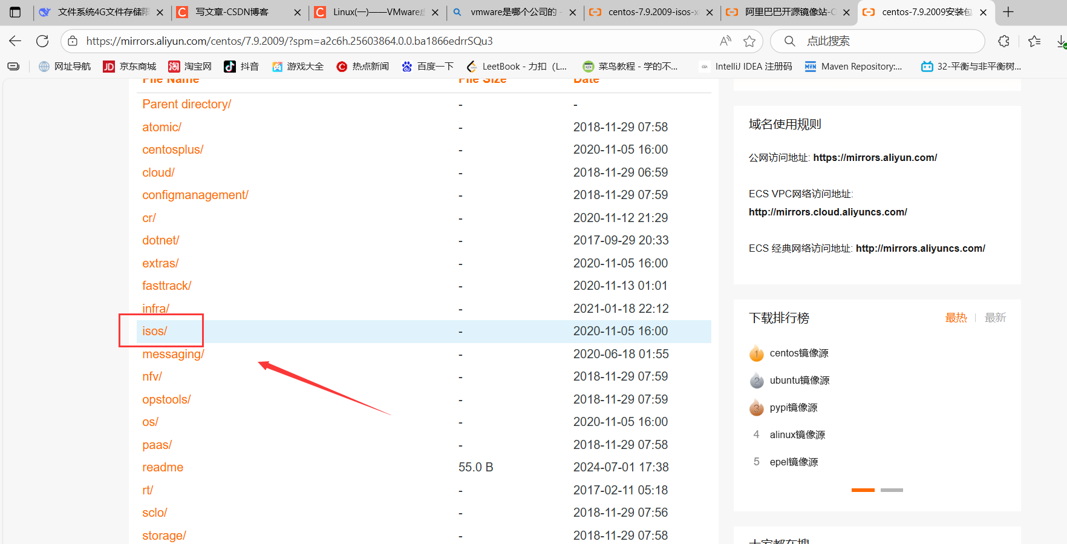Screen dimensions: 1067x544
Task: Open centos镜像源 in download ranking
Action: click(799, 353)
